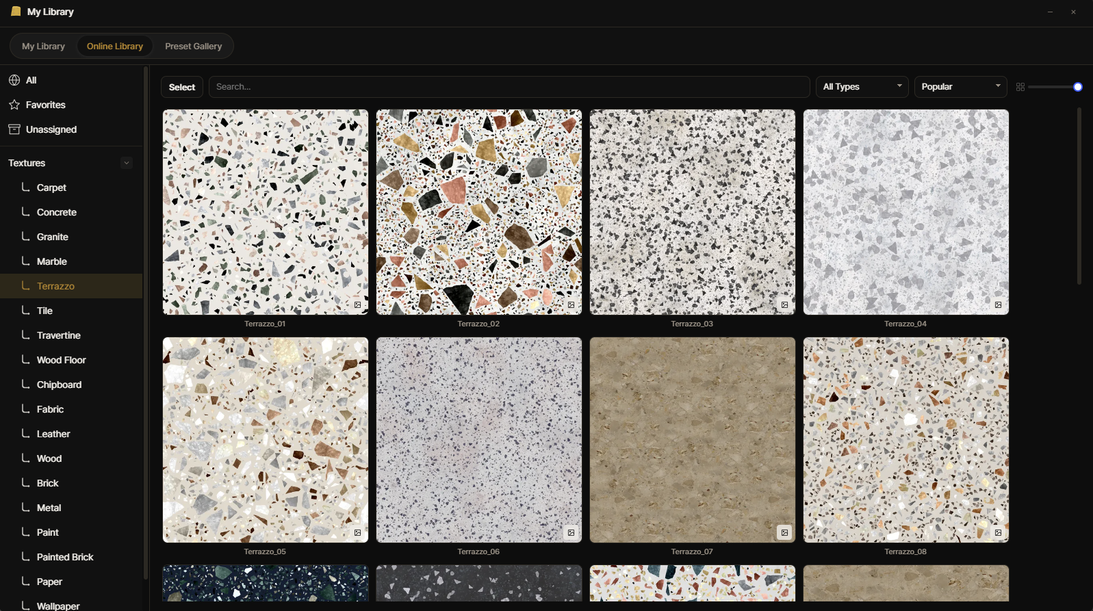Collapse the Textures category chevron

[127, 163]
